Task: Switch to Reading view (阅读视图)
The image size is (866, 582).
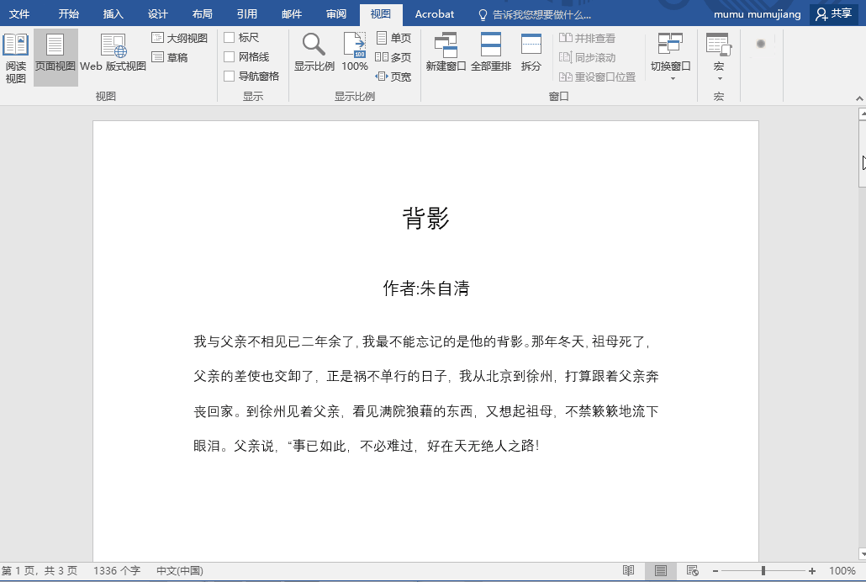Action: click(x=15, y=57)
